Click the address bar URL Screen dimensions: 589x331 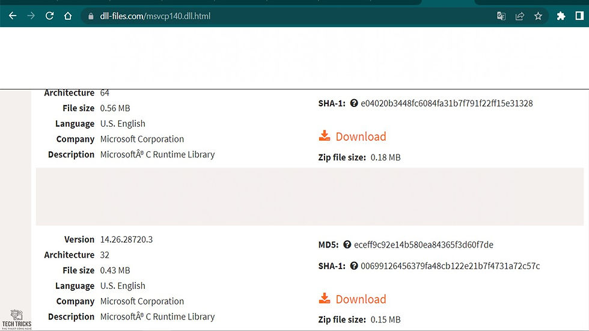coord(155,16)
